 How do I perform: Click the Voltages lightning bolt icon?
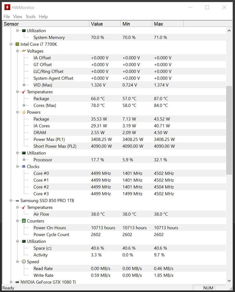[x=24, y=51]
